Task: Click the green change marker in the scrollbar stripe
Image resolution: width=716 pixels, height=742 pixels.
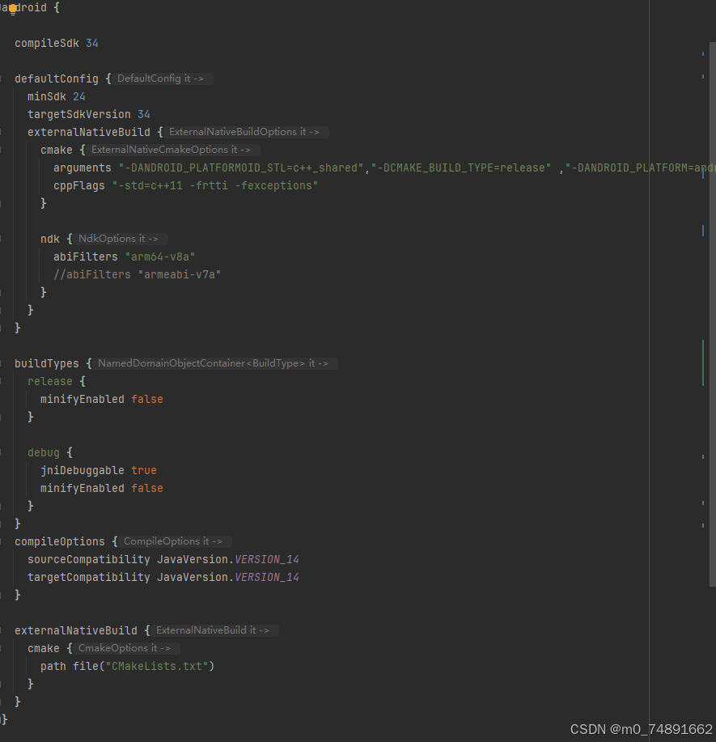Action: tap(703, 363)
